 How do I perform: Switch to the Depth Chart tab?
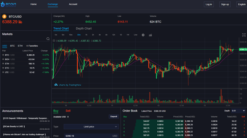(x=84, y=28)
